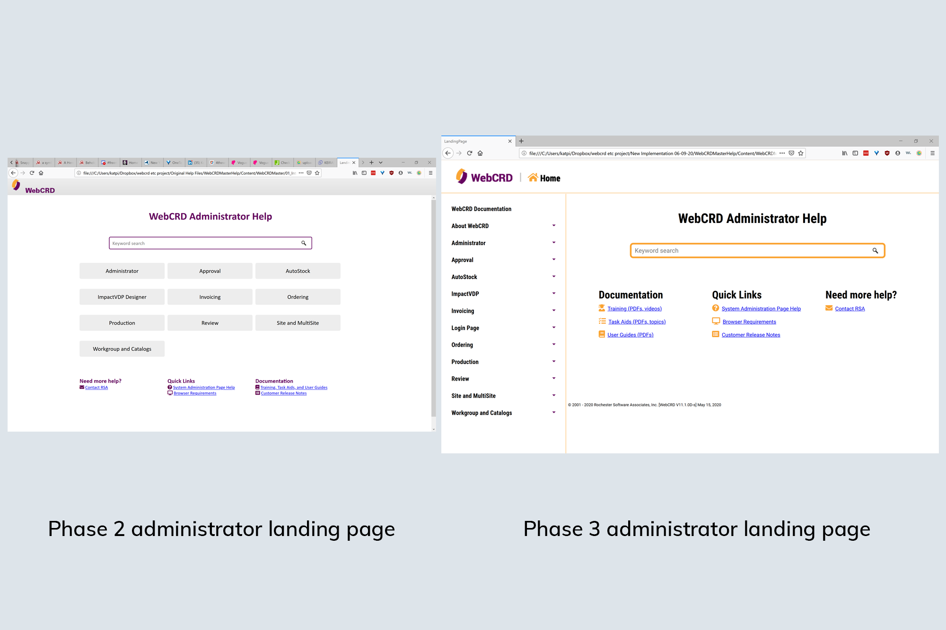This screenshot has height=630, width=946.
Task: List all tabs dropdown in the Phase 2 browser
Action: pos(381,162)
